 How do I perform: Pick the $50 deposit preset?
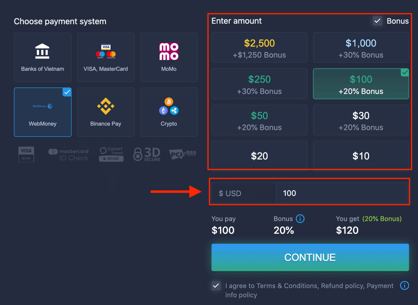pyautogui.click(x=259, y=120)
